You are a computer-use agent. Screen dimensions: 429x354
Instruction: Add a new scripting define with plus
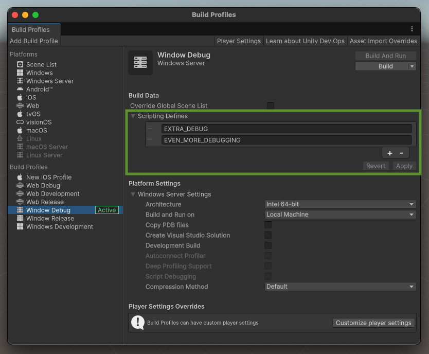(390, 153)
